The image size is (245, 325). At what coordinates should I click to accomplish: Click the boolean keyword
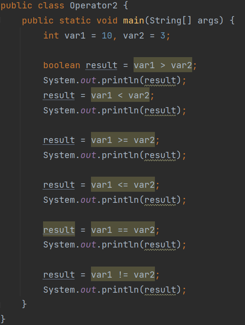click(62, 65)
